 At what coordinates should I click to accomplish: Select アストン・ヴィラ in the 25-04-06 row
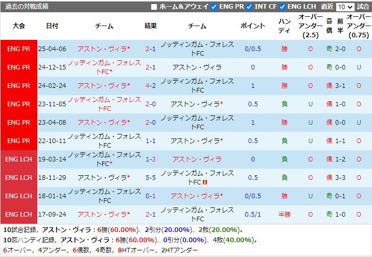pyautogui.click(x=103, y=49)
